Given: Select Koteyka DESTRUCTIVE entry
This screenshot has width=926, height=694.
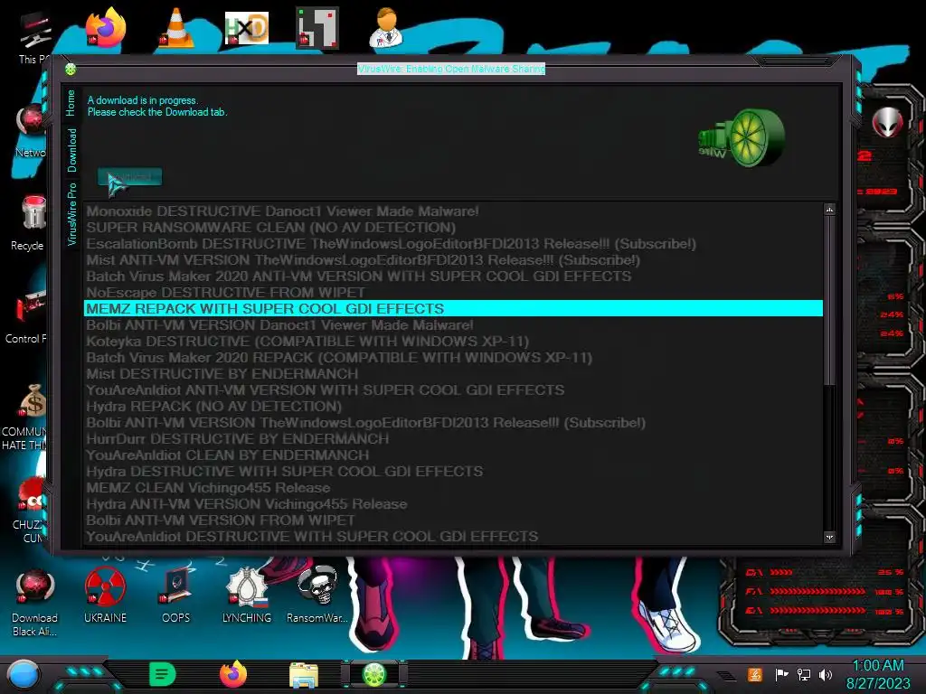Looking at the screenshot, I should [454, 341].
